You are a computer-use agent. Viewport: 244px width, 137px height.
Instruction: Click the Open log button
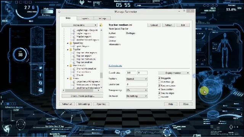click(101, 104)
